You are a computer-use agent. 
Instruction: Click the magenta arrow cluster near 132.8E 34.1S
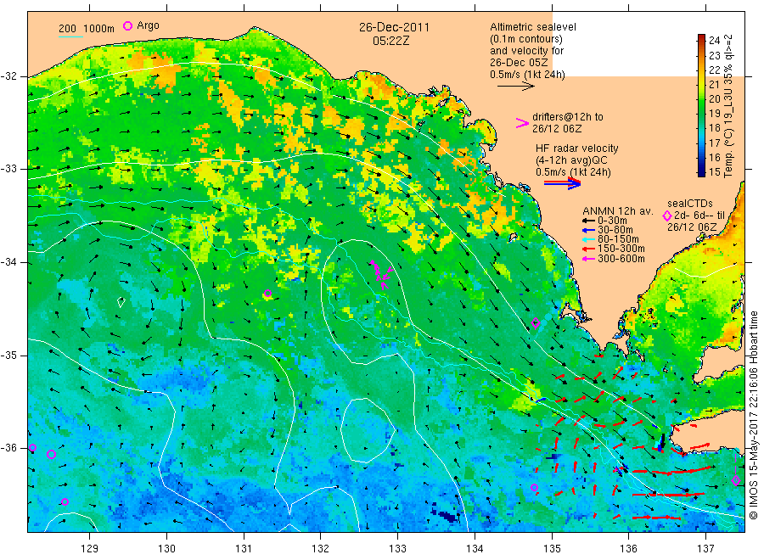click(381, 275)
